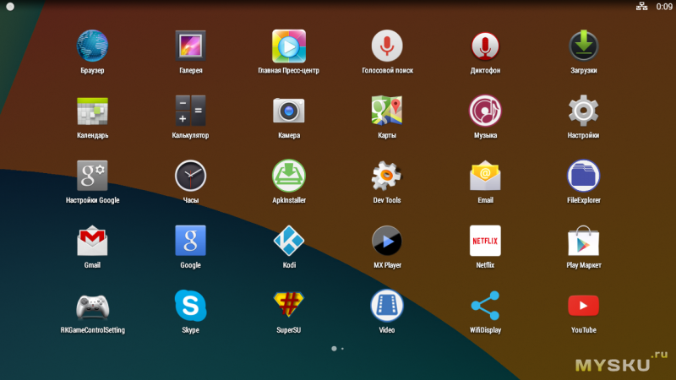The height and width of the screenshot is (380, 676).
Task: Tap the 0:09 status bar clock
Action: [x=664, y=7]
